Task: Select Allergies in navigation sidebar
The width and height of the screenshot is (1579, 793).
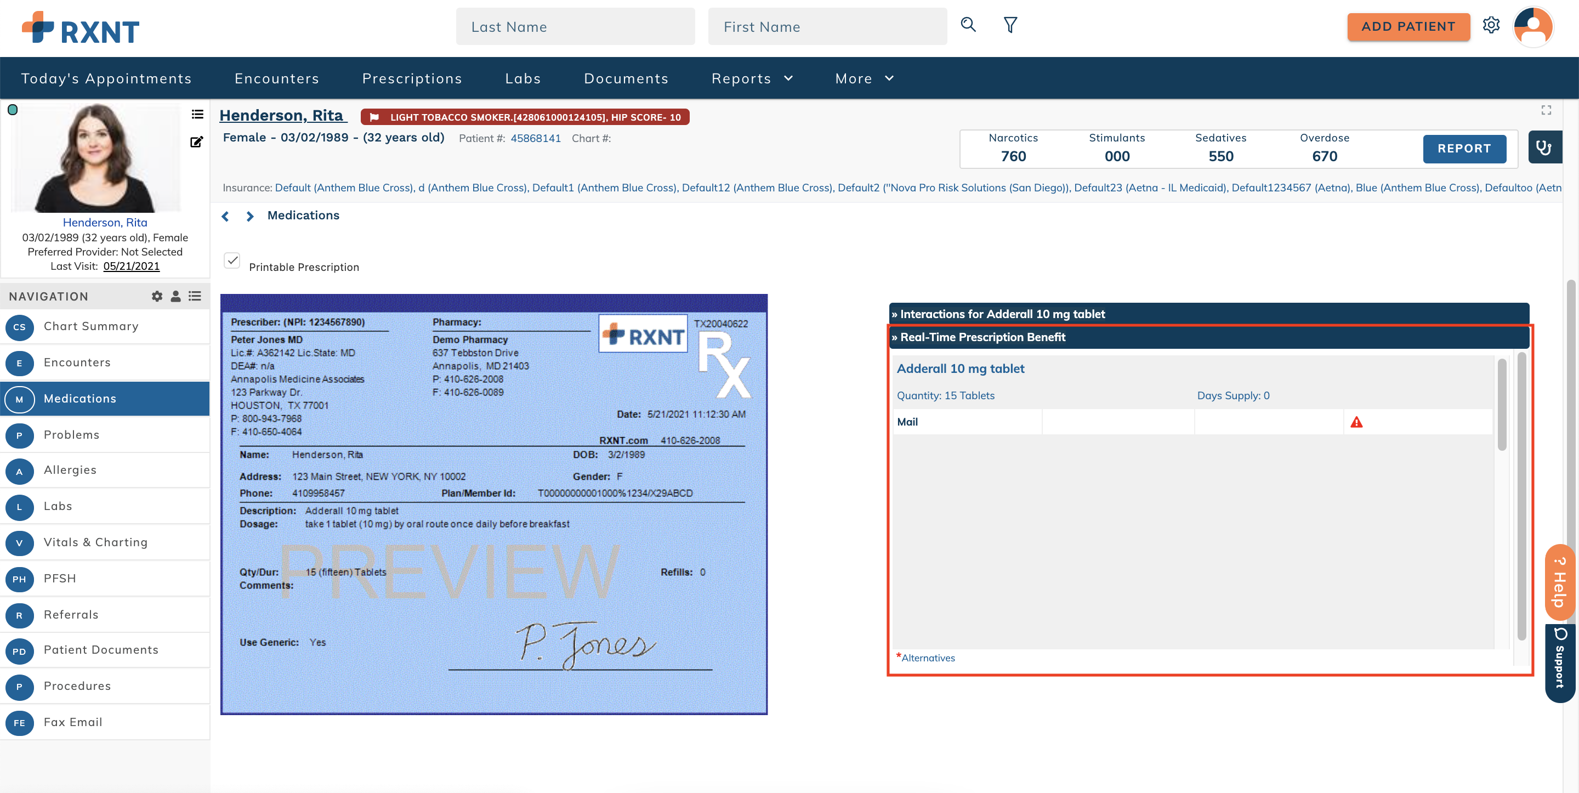Action: (x=105, y=471)
